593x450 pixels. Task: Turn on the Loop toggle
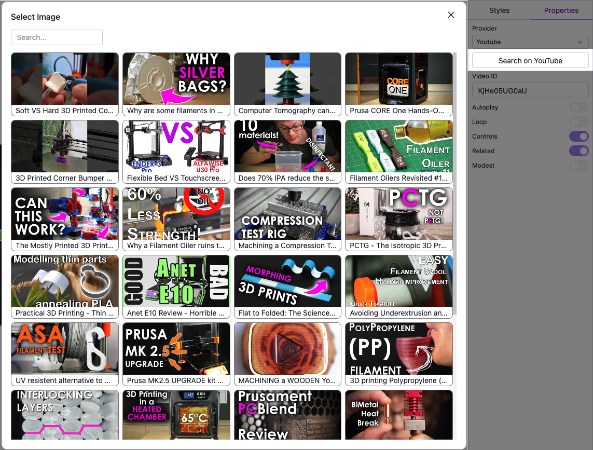578,121
